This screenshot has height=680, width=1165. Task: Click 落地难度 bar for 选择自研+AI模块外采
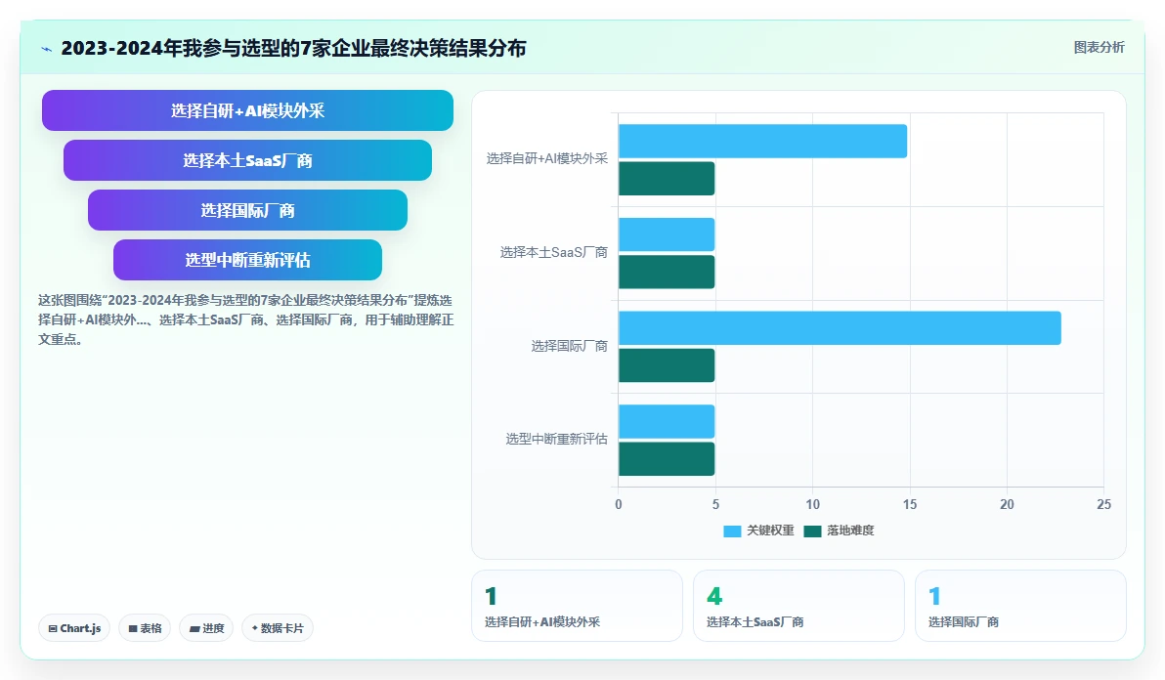tap(667, 179)
